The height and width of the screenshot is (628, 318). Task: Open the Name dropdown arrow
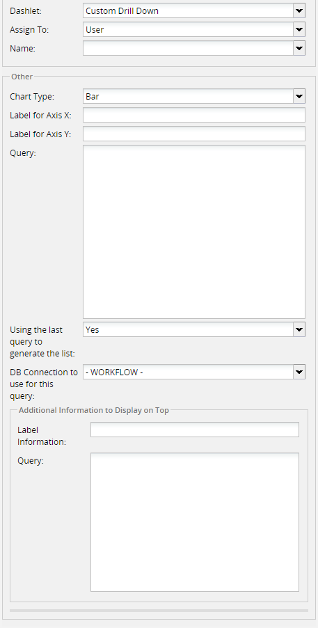pos(299,49)
